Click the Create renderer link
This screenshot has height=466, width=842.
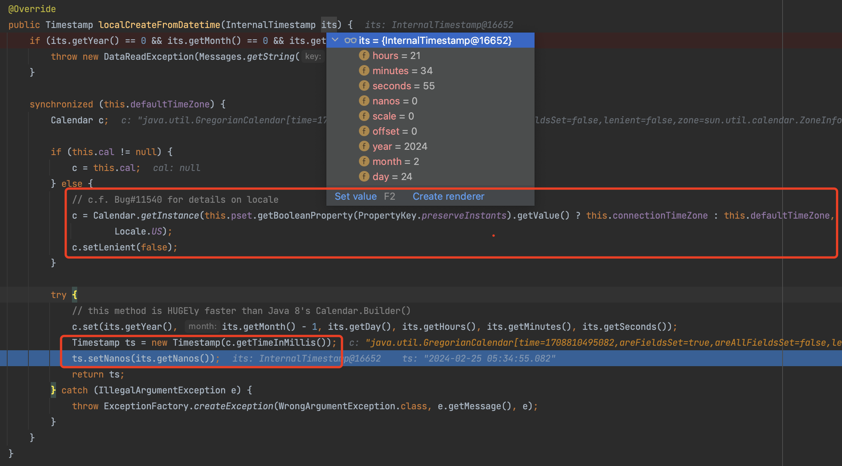pyautogui.click(x=448, y=196)
